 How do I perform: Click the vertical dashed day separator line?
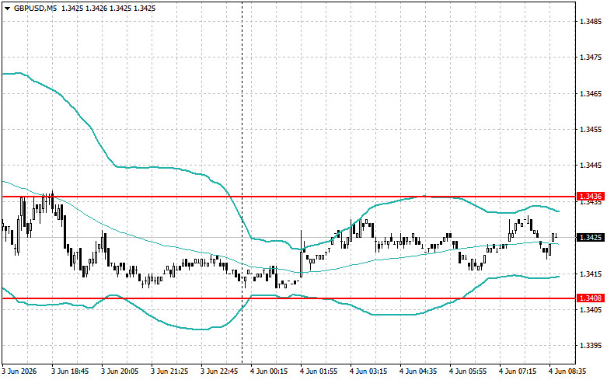point(242,182)
